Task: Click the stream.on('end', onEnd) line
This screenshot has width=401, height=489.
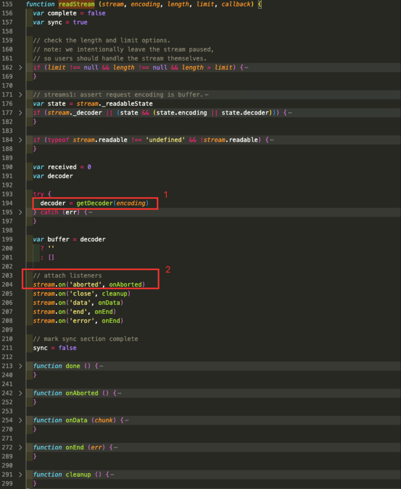Action: click(75, 312)
